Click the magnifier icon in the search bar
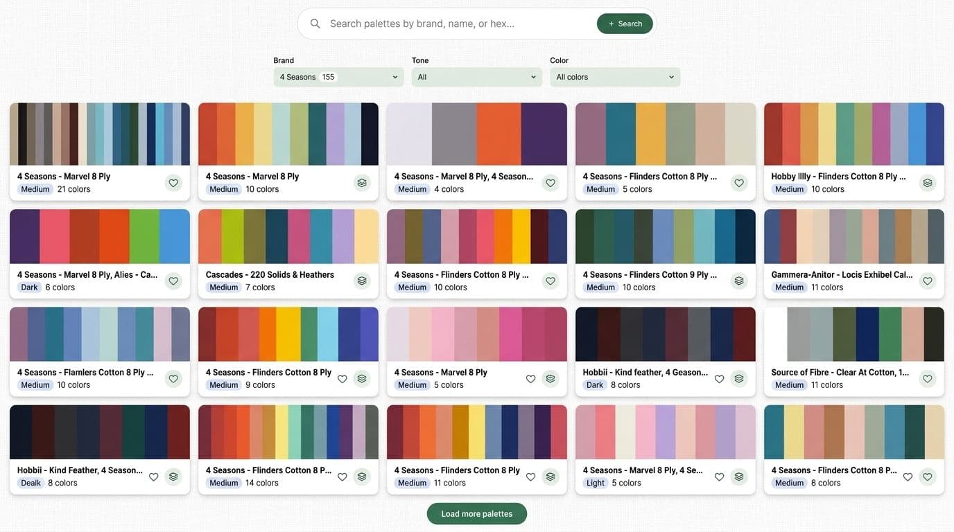This screenshot has height=532, width=954. tap(315, 24)
